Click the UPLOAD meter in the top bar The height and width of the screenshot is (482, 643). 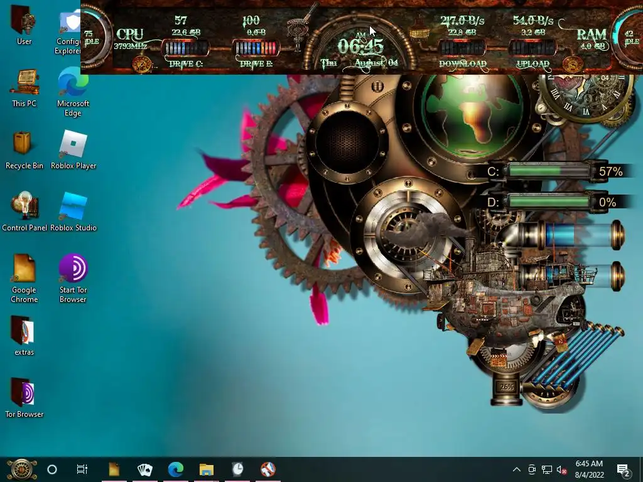[x=532, y=48]
